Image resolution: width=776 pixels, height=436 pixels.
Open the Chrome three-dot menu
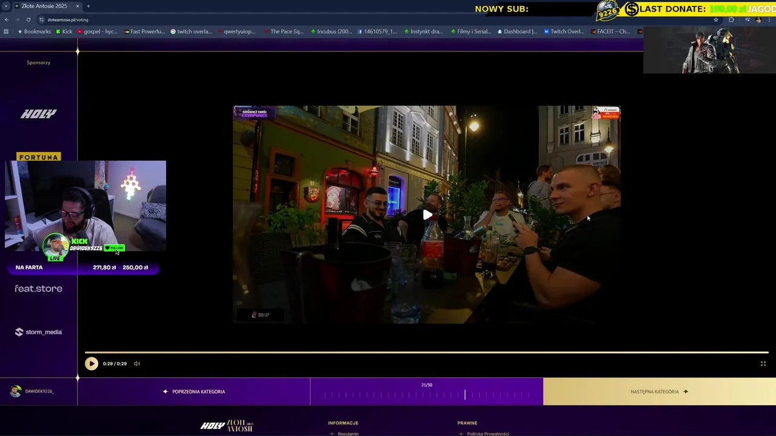point(770,19)
